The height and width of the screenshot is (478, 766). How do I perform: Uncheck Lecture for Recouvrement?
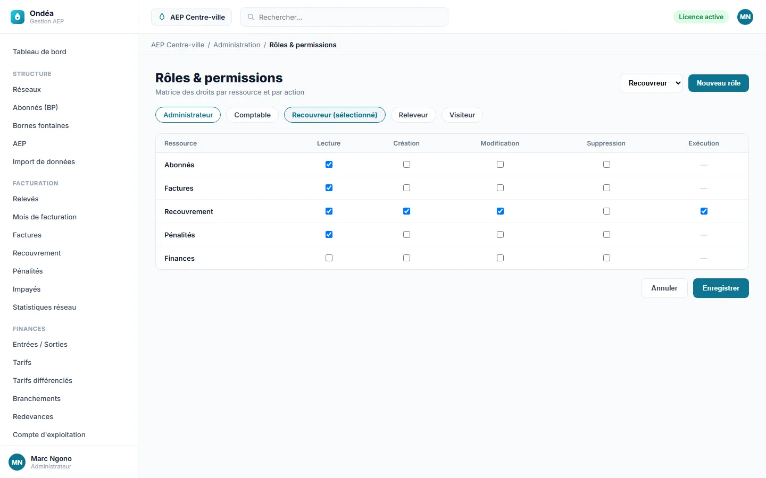tap(329, 211)
